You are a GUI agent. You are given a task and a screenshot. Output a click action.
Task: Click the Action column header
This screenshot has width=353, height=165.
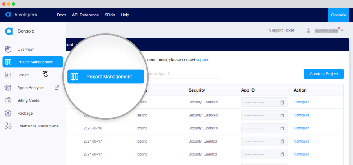[300, 90]
